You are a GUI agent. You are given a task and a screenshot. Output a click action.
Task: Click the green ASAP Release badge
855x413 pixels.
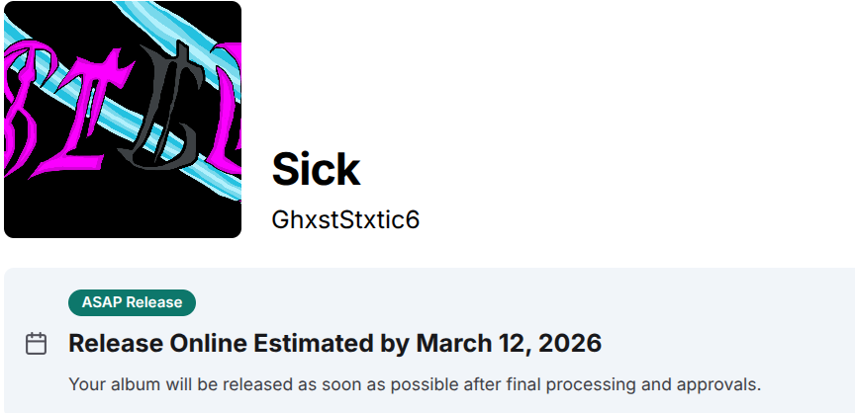tap(132, 302)
